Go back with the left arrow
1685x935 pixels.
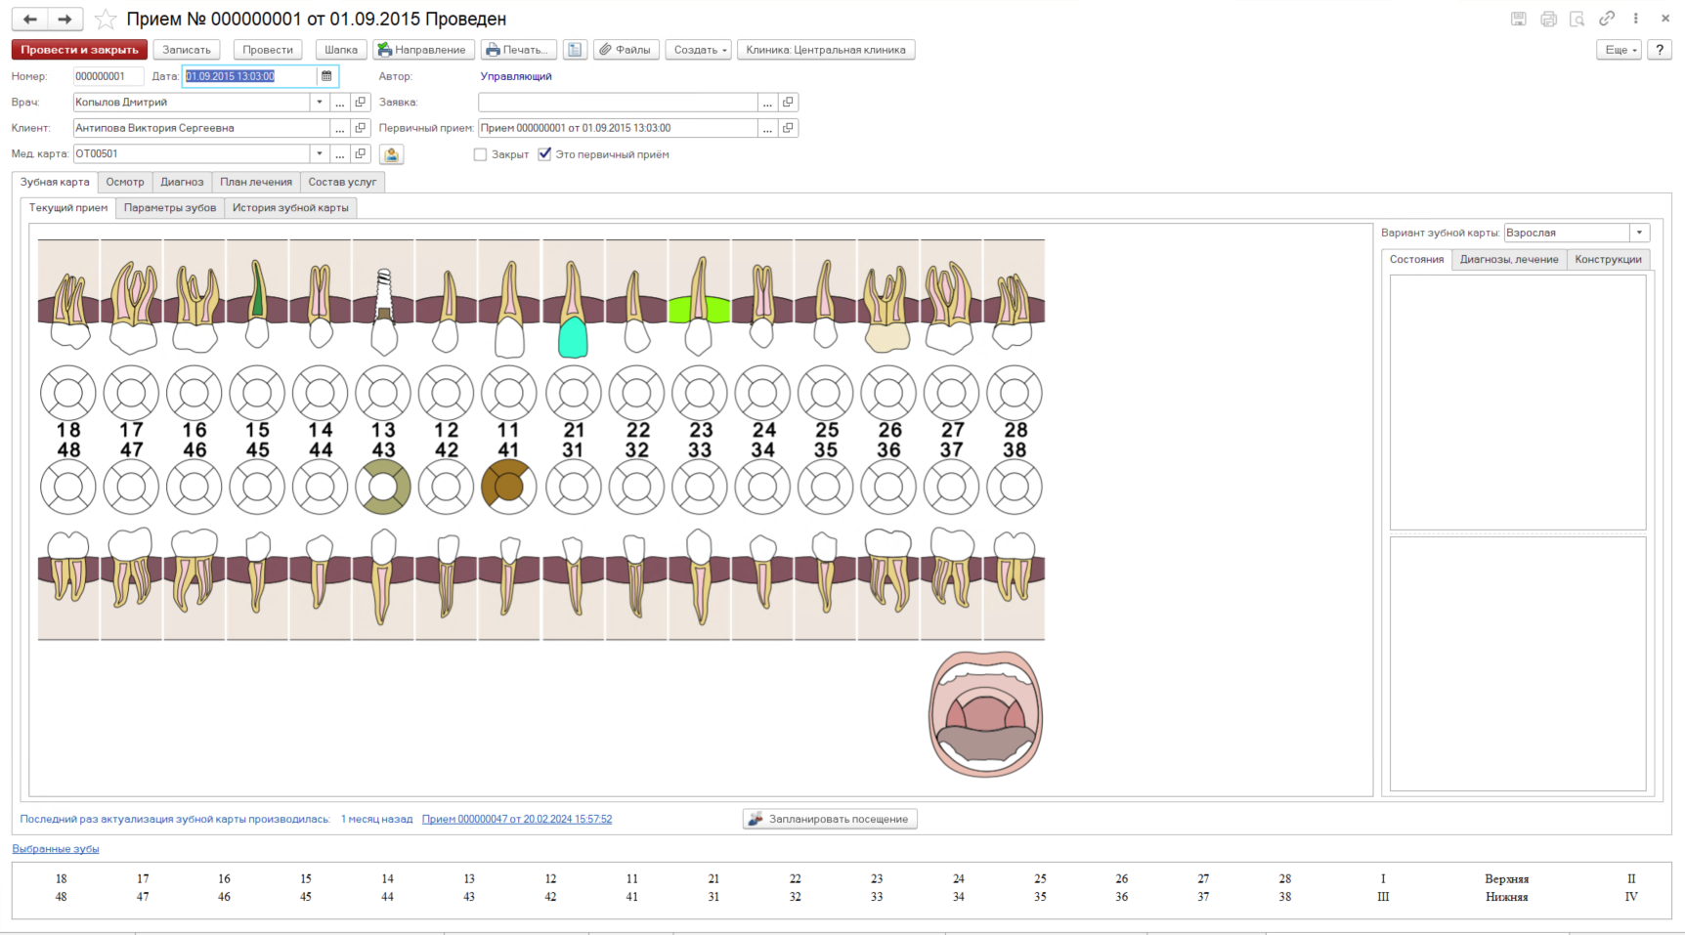pos(30,19)
